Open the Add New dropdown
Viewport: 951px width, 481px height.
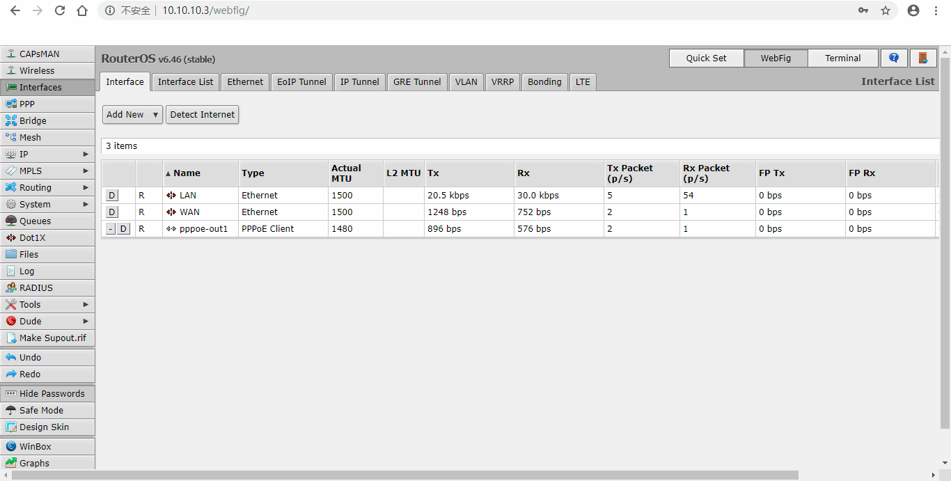click(x=132, y=115)
